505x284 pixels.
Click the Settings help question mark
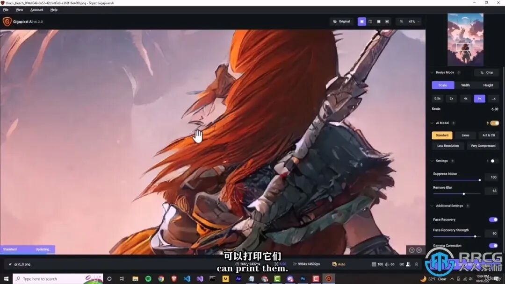click(452, 161)
